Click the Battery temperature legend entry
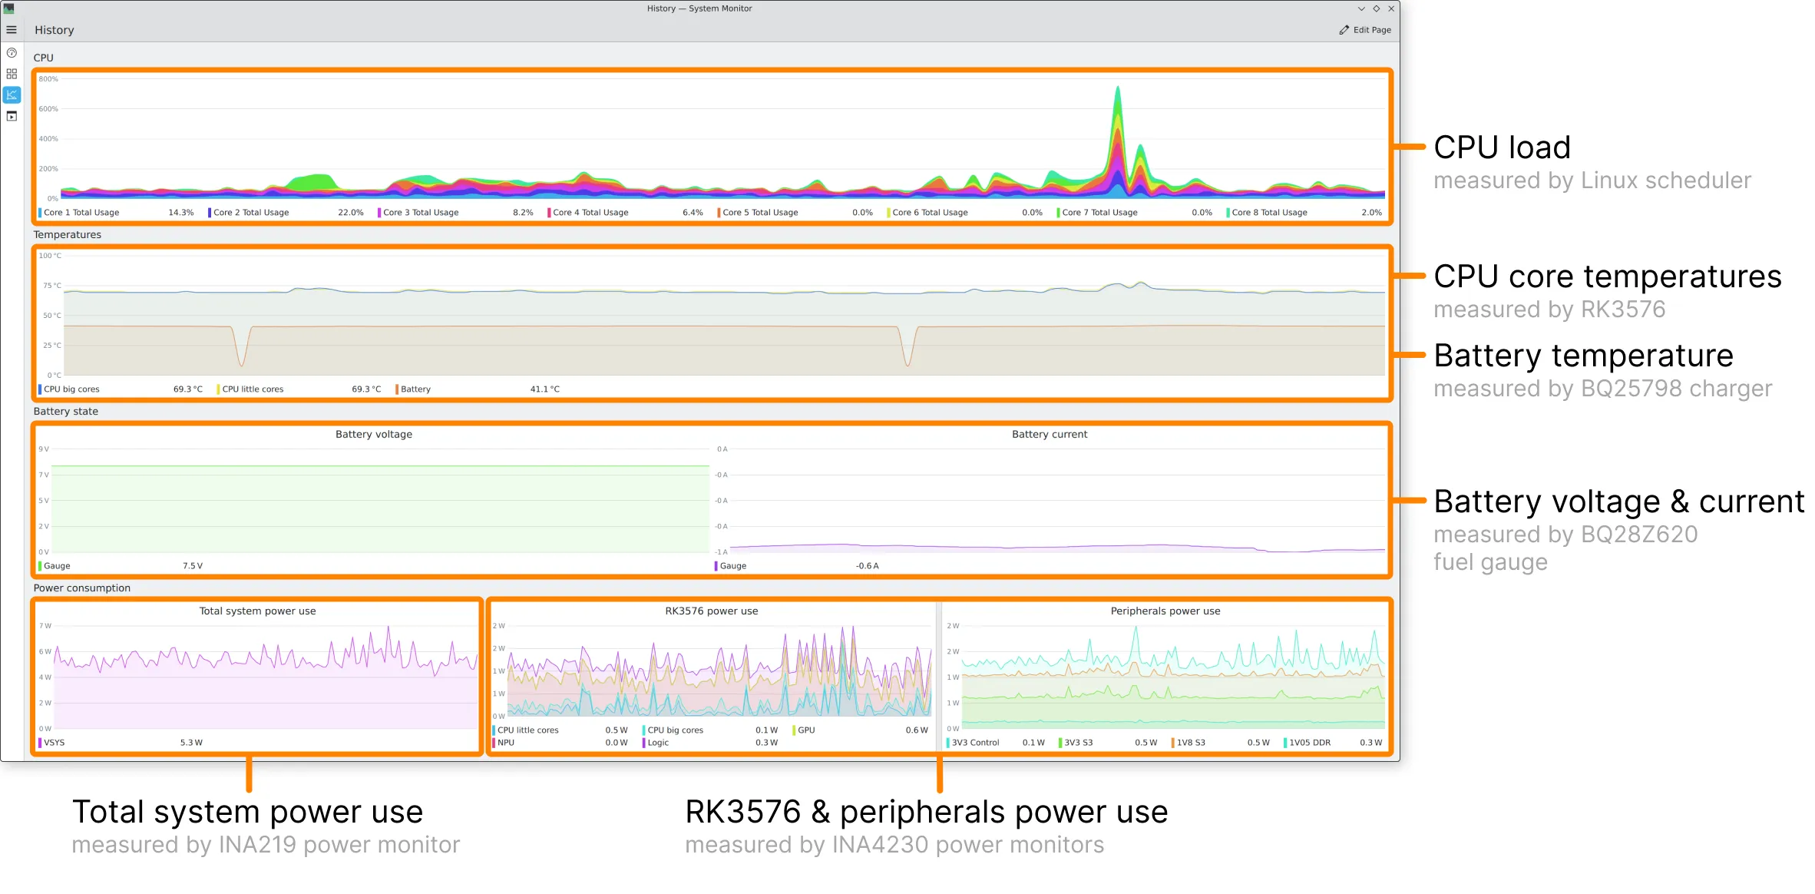 click(478, 389)
